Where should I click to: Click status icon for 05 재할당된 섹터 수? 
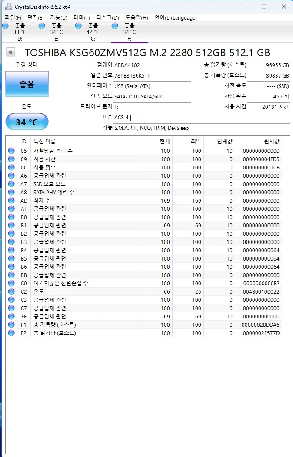coord(11,151)
